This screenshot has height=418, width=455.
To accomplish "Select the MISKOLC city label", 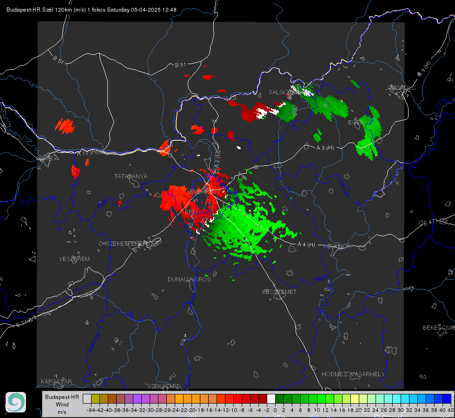I will [x=403, y=88].
